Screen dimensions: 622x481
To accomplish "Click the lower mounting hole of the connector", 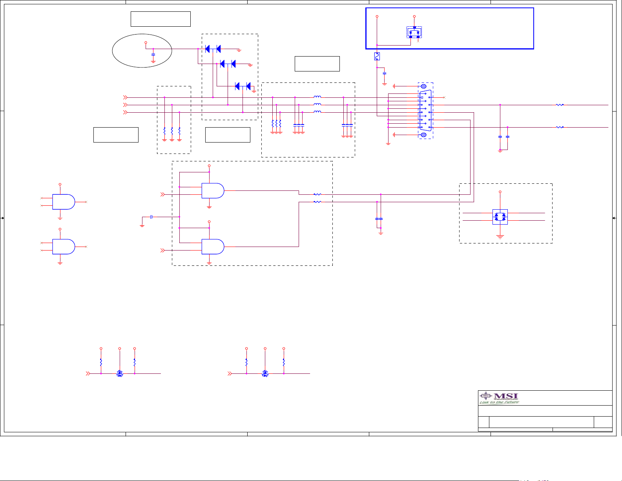I will 423,135.
